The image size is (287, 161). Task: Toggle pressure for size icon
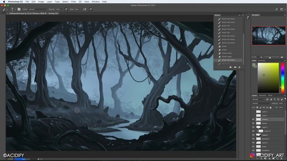tap(91, 9)
